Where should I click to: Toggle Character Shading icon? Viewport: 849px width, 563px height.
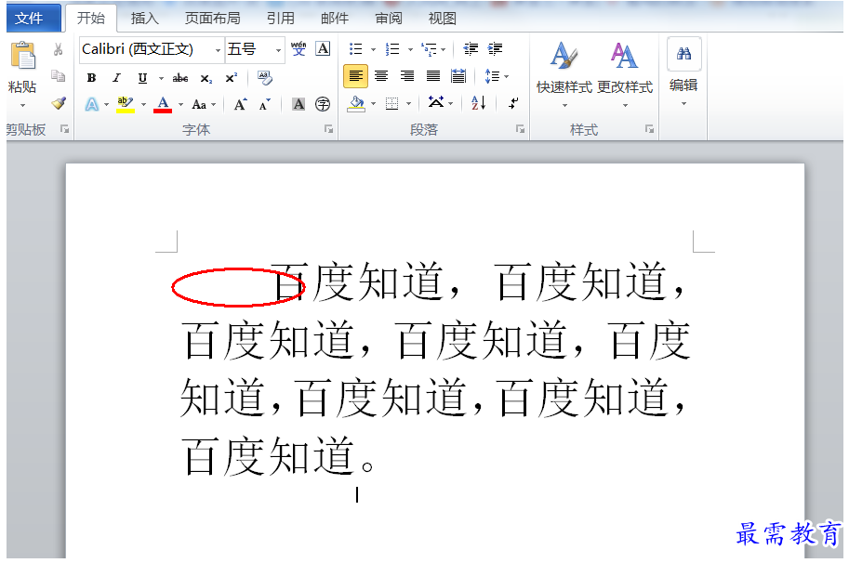coord(298,104)
